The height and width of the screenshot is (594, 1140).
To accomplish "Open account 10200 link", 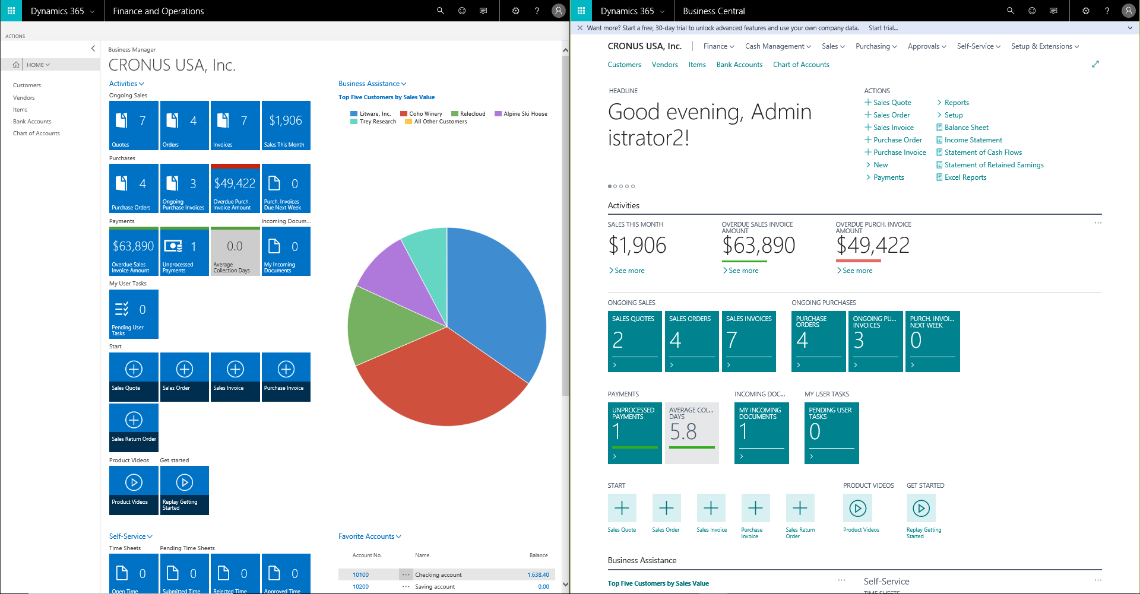I will (x=360, y=587).
